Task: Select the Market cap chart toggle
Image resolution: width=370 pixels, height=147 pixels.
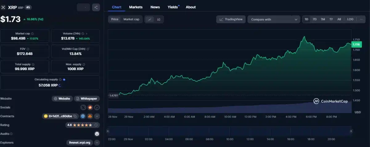Action: click(x=131, y=19)
